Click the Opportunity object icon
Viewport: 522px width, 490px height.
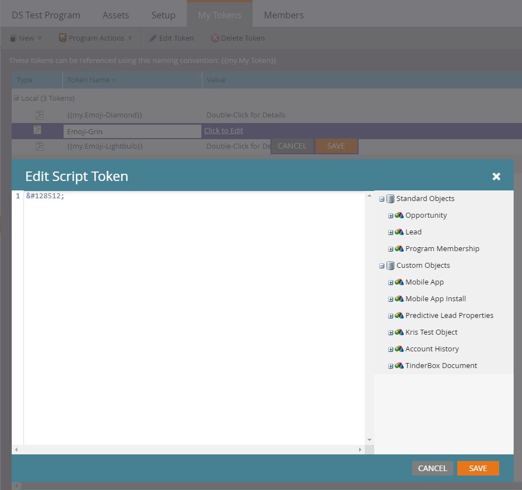399,215
